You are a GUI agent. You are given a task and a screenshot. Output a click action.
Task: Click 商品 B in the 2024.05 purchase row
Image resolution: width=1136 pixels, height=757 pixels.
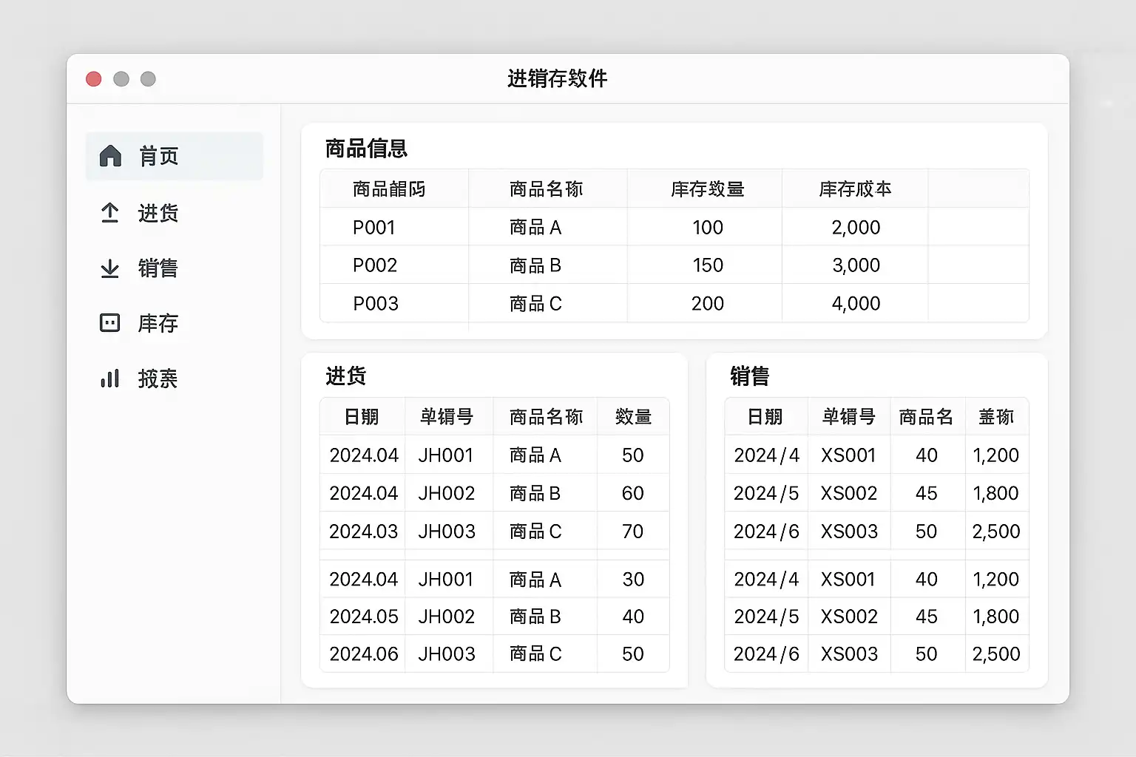tap(535, 617)
